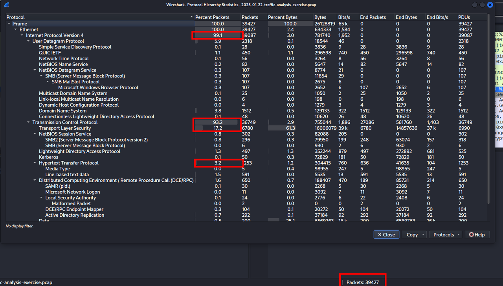Image resolution: width=503 pixels, height=286 pixels.
Task: Select Connectionless Lightweight Directory Access Protocol row
Action: pos(246,116)
